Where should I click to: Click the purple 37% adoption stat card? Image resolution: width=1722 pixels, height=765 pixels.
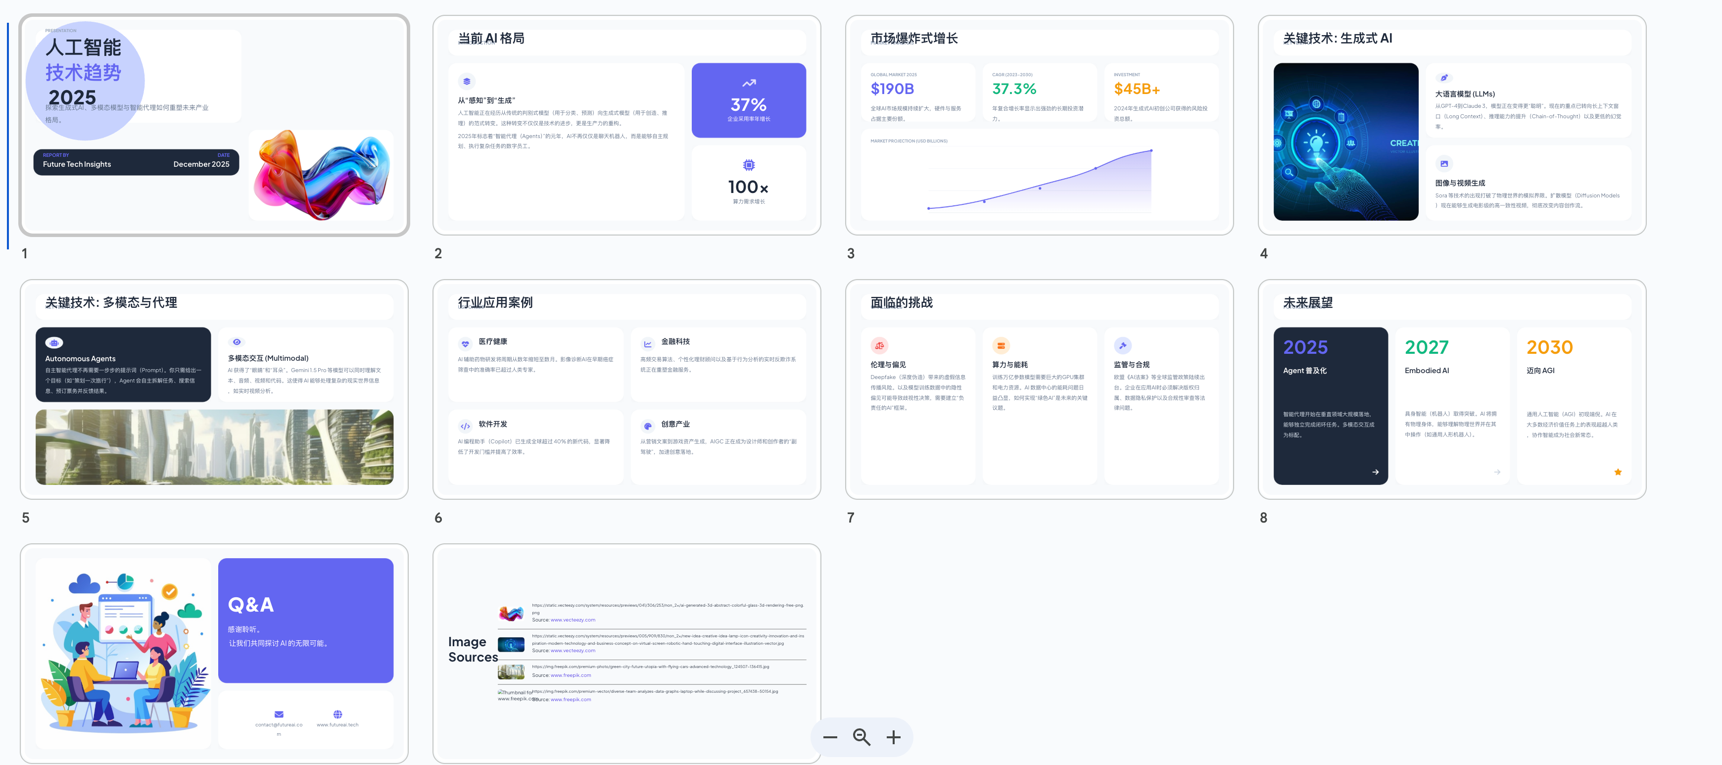click(x=749, y=100)
